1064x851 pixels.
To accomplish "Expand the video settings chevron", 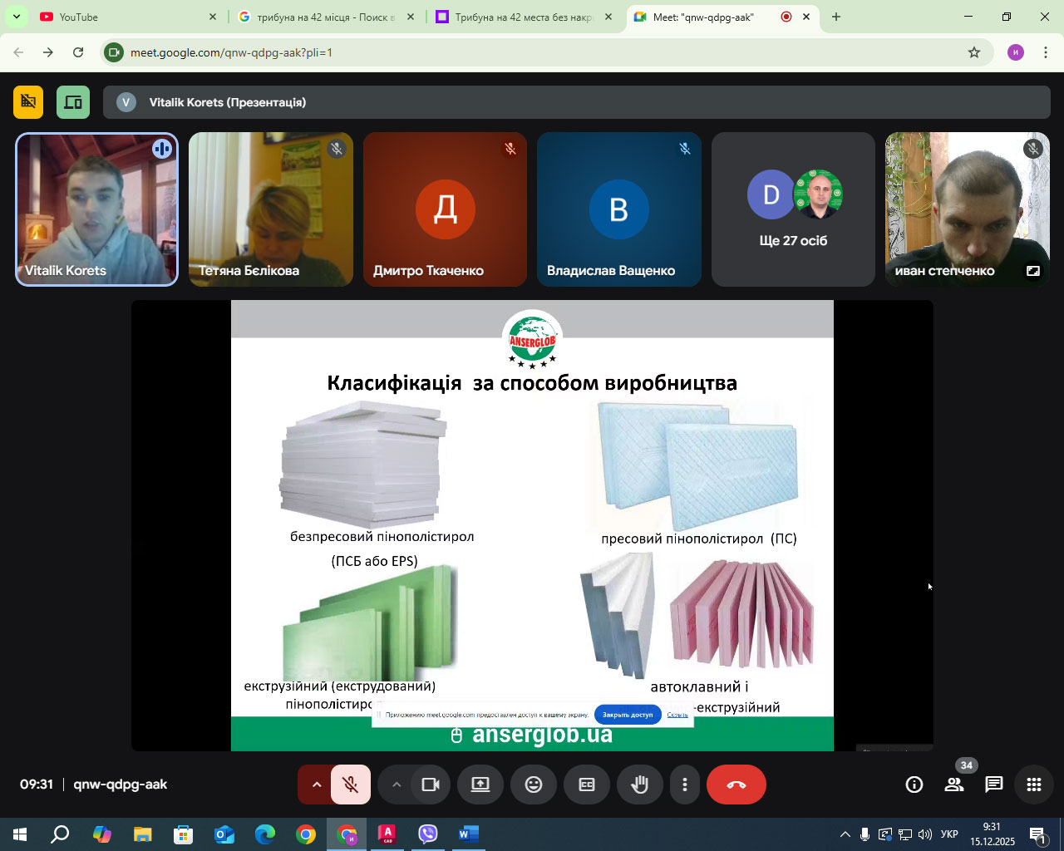I will click(x=397, y=785).
